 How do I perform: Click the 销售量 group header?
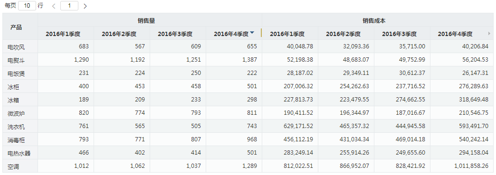[x=146, y=20]
